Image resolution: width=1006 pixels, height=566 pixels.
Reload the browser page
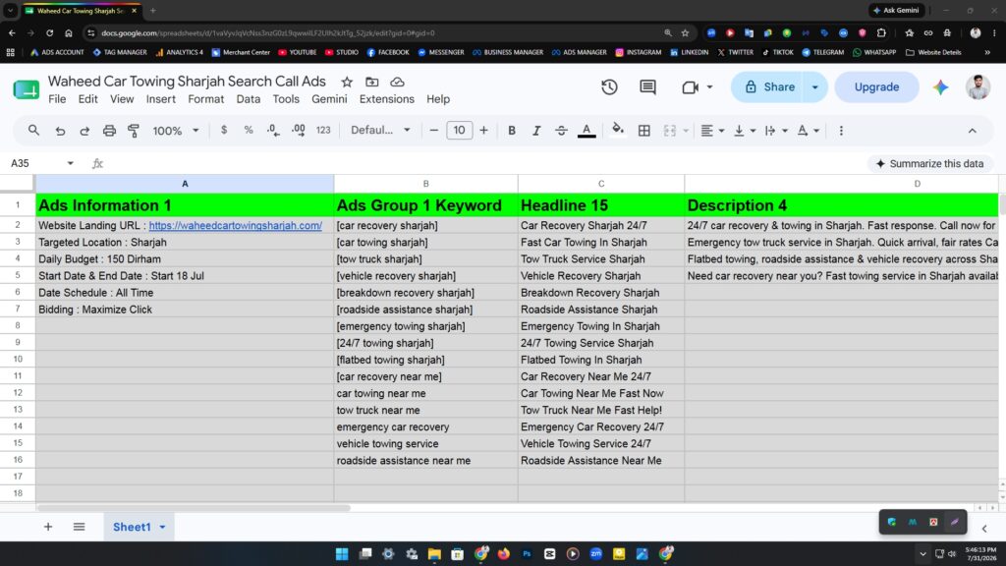tap(49, 32)
